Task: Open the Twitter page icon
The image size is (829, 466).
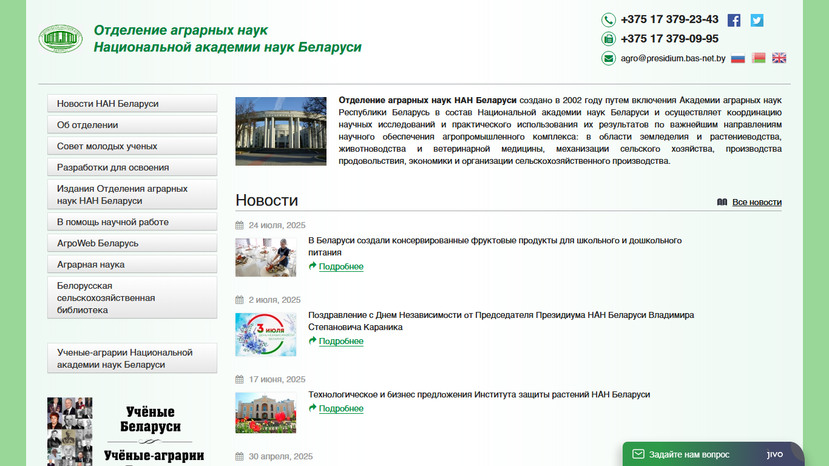Action: pos(757,20)
